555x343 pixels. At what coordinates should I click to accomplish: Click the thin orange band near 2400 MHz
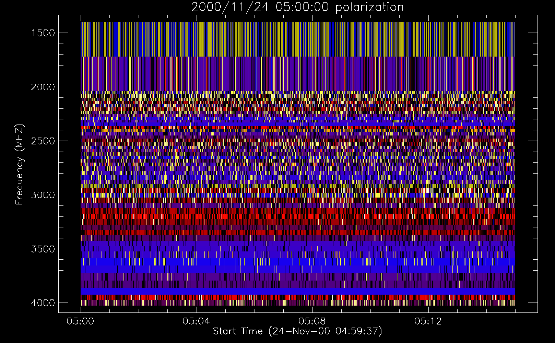pos(297,130)
